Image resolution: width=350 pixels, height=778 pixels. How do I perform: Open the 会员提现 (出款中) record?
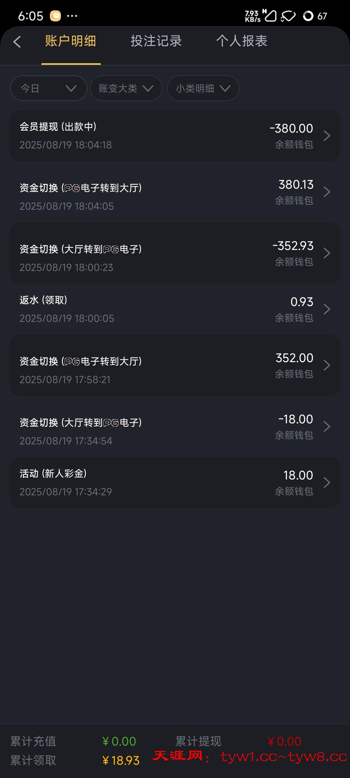pyautogui.click(x=130, y=136)
